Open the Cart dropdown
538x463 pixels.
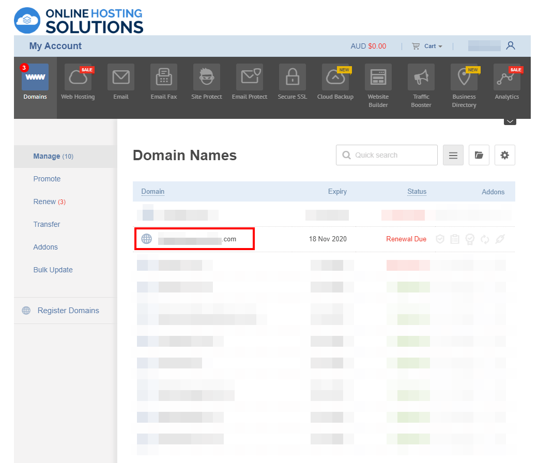point(427,46)
